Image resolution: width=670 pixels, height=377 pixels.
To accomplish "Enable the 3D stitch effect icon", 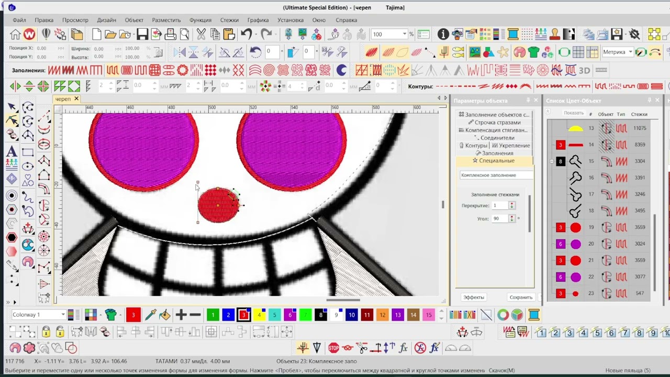I will coord(584,70).
